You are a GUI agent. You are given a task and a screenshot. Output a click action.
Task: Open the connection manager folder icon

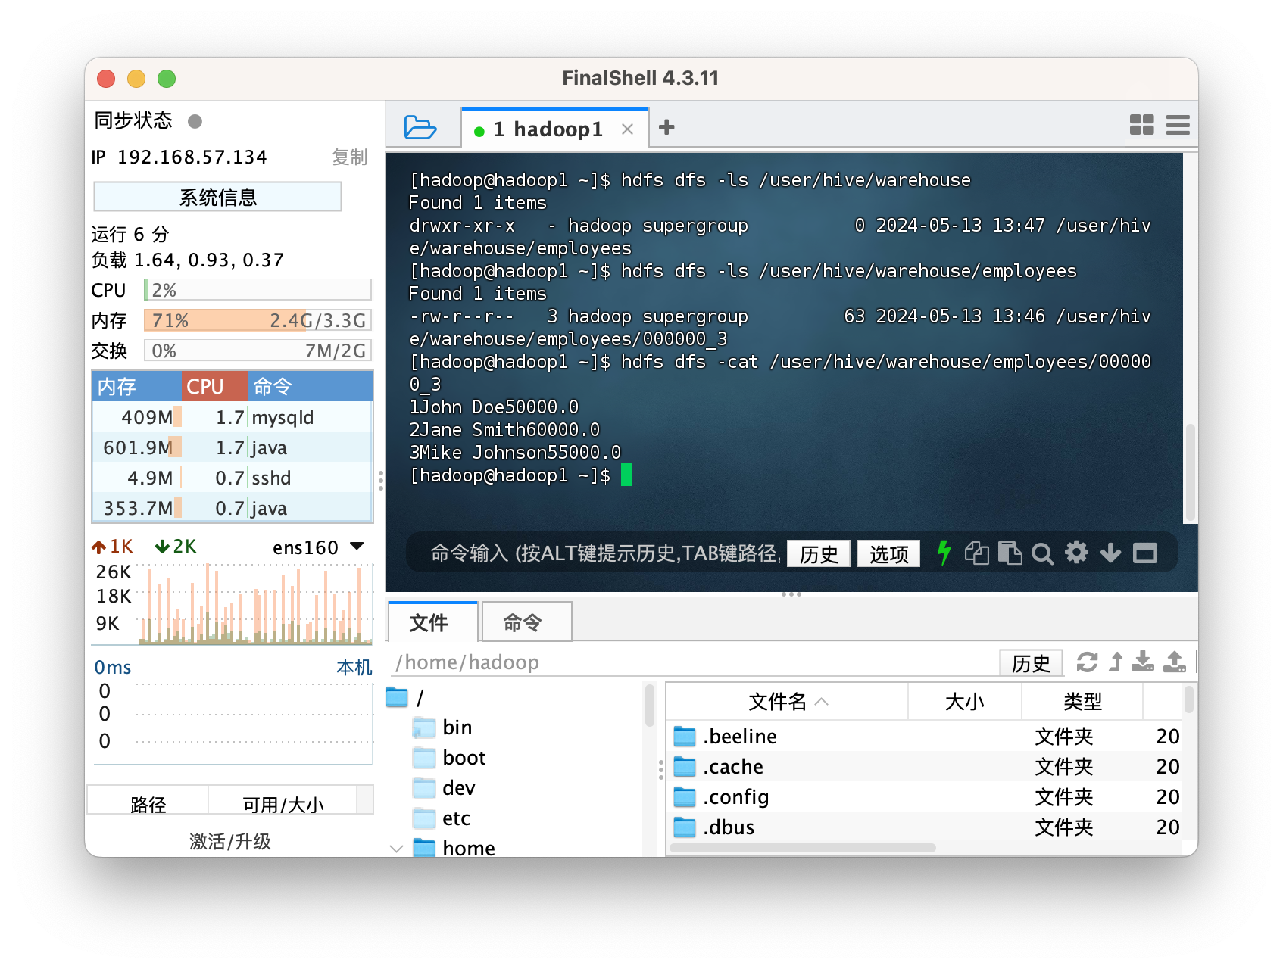[x=420, y=127]
